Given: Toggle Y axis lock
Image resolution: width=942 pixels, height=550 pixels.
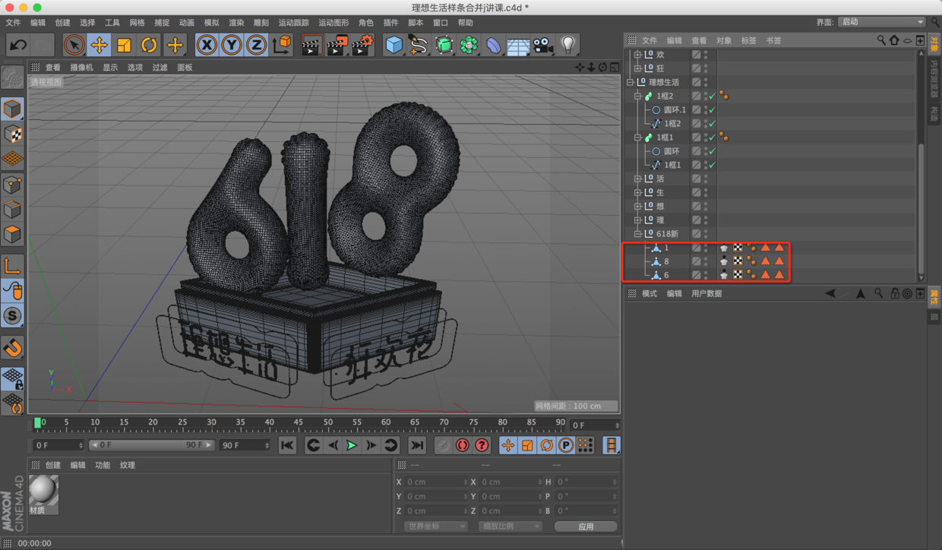Looking at the screenshot, I should tap(232, 45).
